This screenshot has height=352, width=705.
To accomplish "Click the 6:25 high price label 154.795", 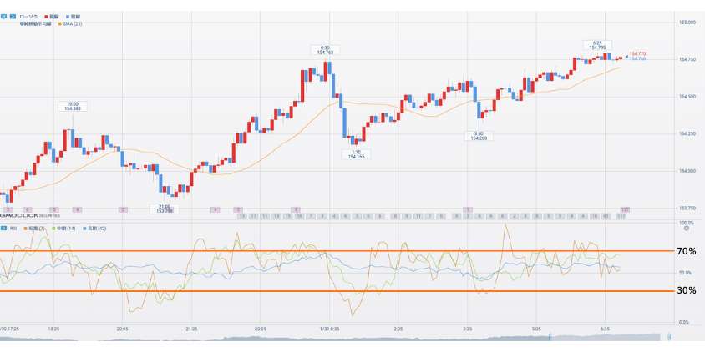I will click(597, 45).
